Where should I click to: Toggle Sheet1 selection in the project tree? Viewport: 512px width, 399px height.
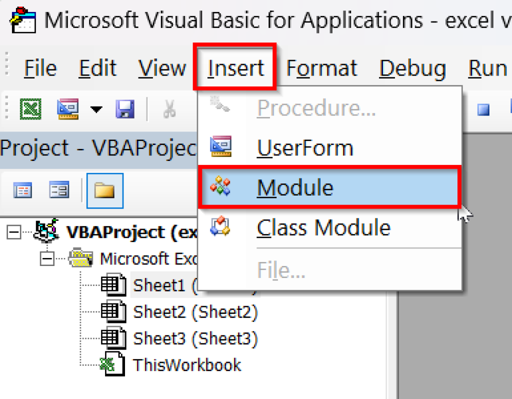pyautogui.click(x=158, y=284)
